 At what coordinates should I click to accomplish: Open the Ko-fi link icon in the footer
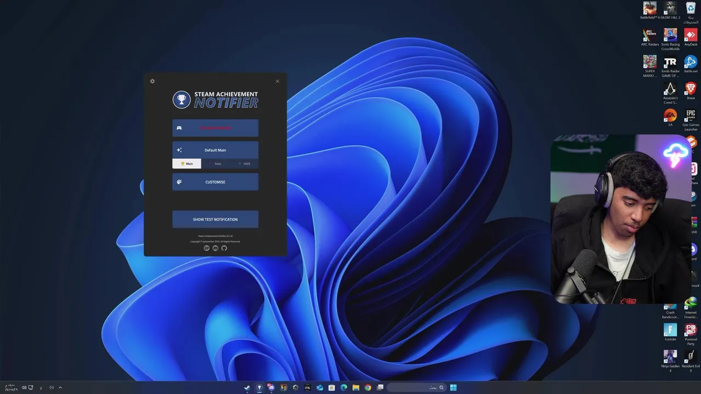(206, 248)
